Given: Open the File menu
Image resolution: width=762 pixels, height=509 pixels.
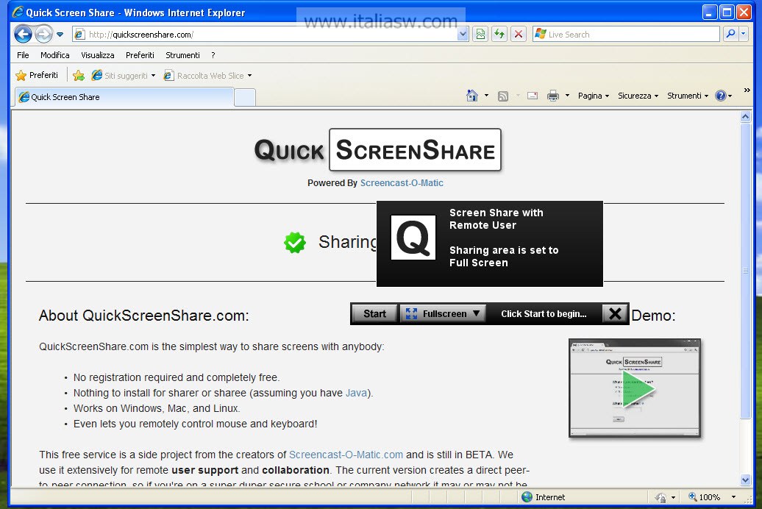Looking at the screenshot, I should coord(23,55).
